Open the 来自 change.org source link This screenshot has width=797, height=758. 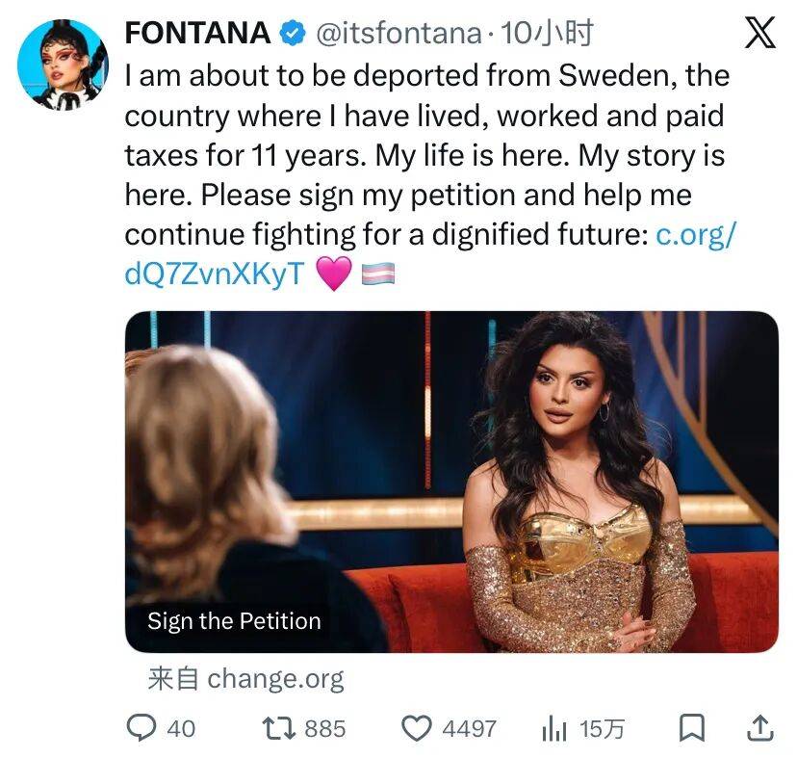245,679
